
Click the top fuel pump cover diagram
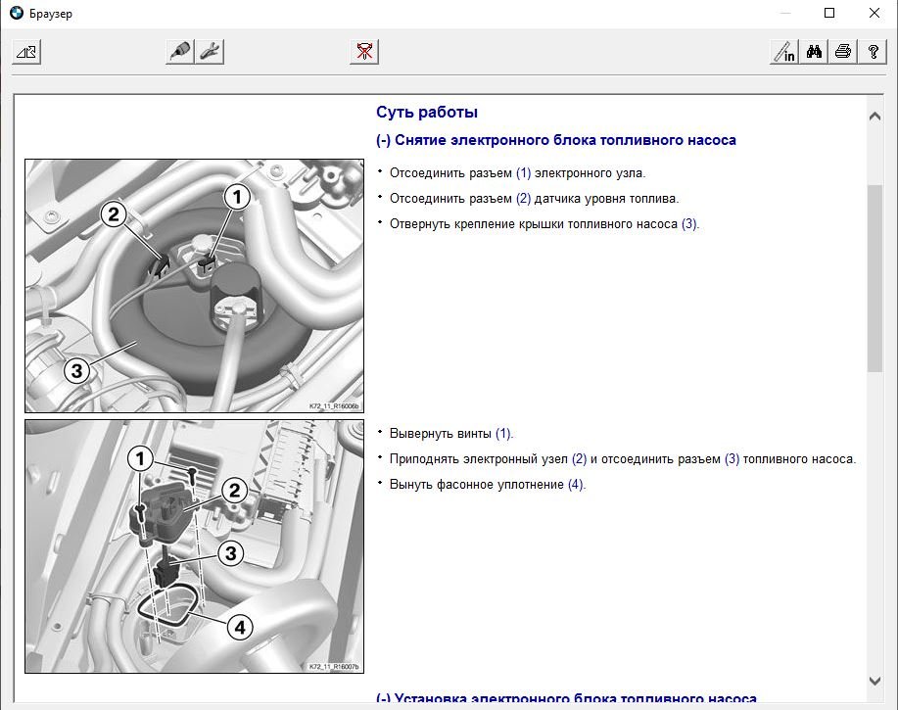(x=194, y=285)
